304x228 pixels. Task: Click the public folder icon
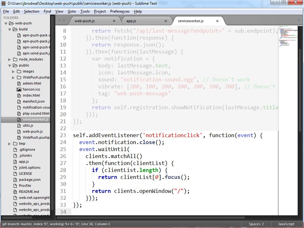15,65
